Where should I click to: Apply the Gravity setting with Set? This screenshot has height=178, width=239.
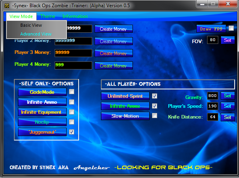(228, 96)
